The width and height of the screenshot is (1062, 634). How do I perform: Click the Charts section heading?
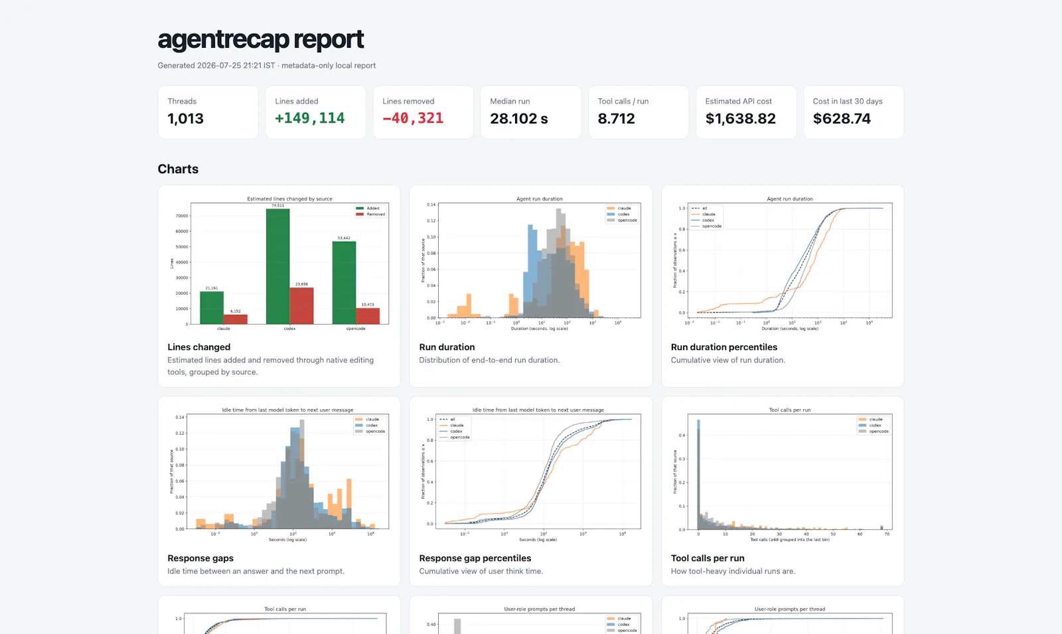tap(178, 169)
